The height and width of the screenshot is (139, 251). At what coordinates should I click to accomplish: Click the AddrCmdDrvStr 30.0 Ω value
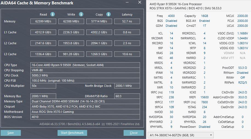point(243,97)
